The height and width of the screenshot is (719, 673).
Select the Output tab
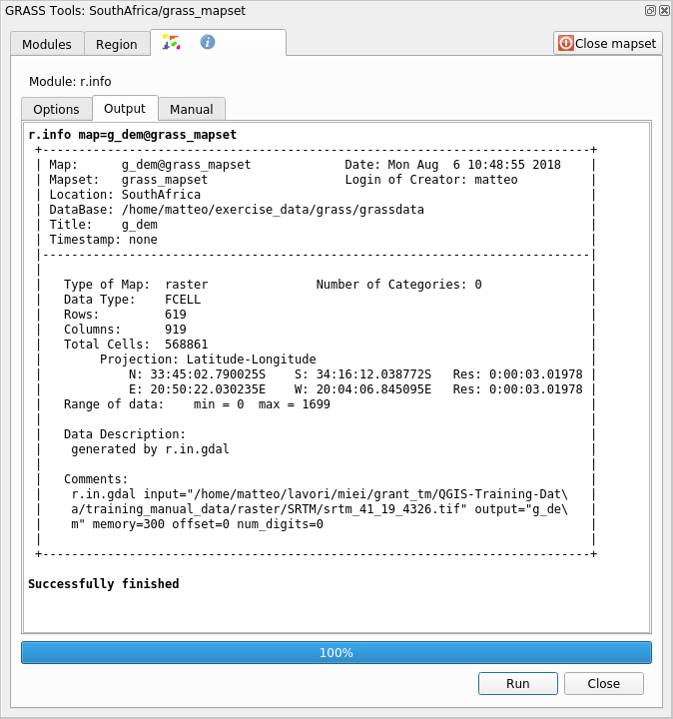coord(125,109)
